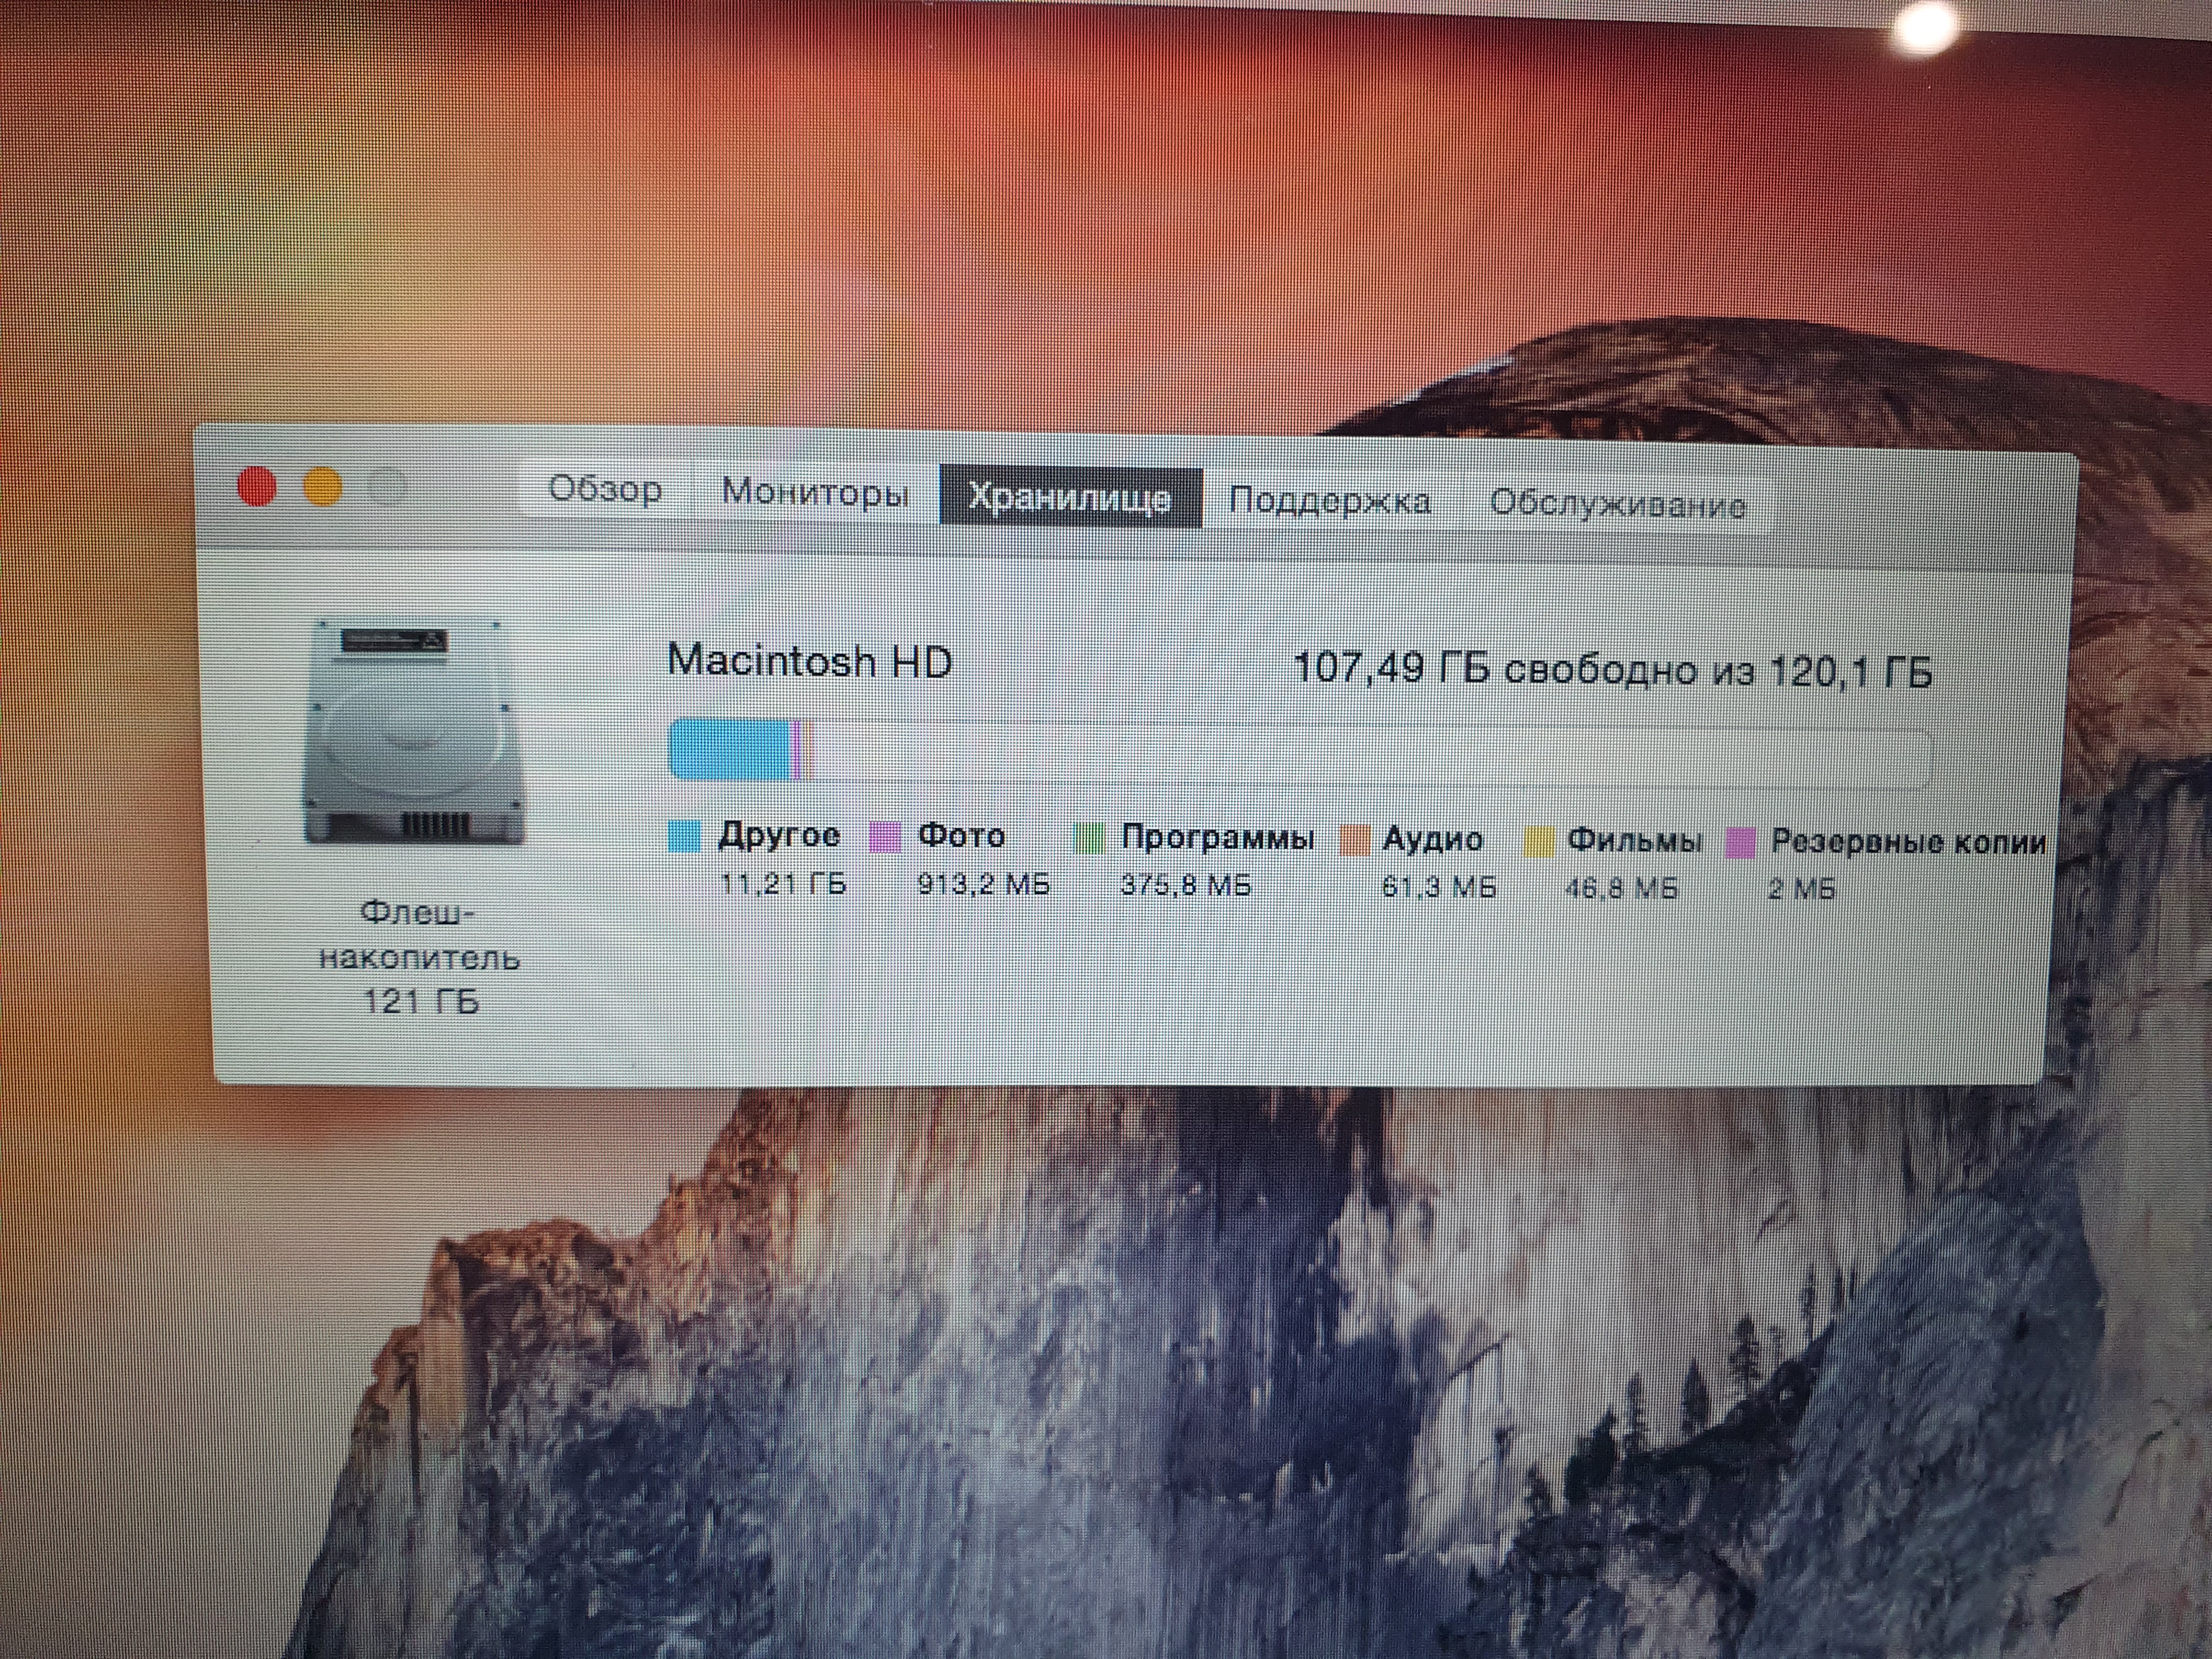Close the window with red button
This screenshot has width=2212, height=1659.
257,487
